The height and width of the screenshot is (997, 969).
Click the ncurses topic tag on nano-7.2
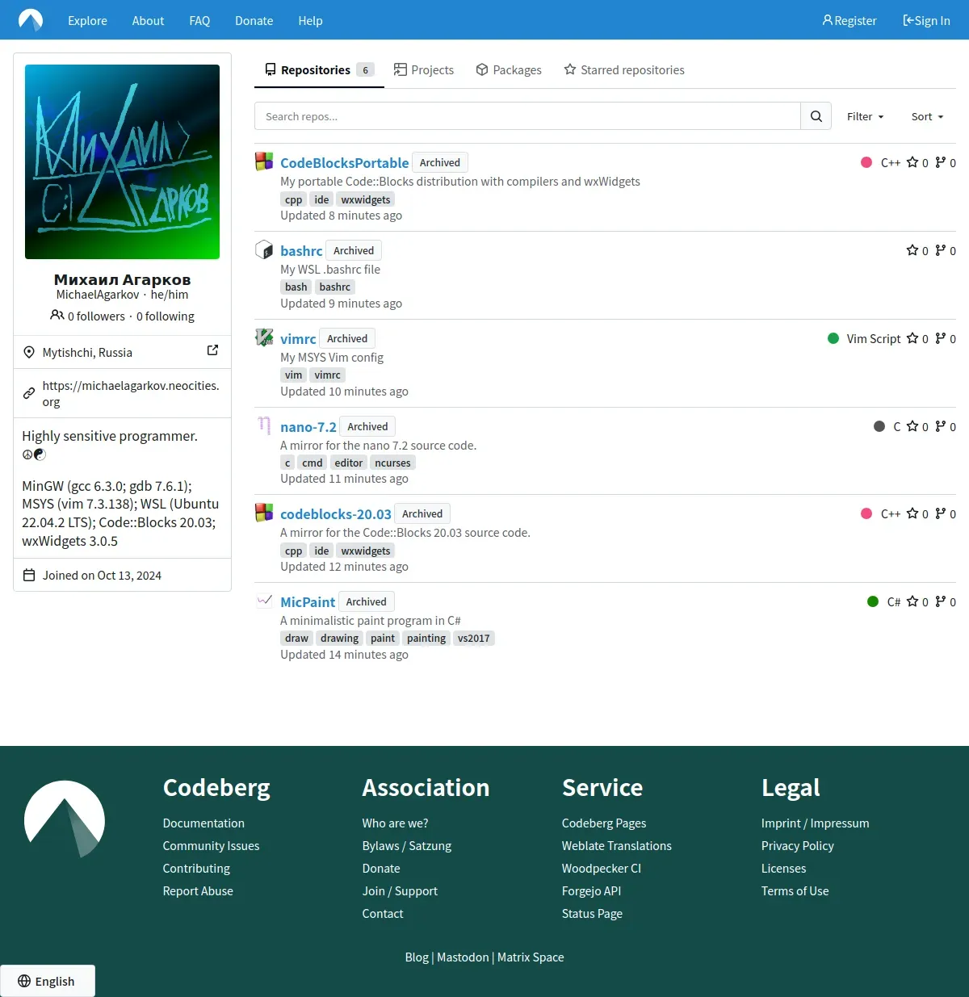(x=392, y=463)
